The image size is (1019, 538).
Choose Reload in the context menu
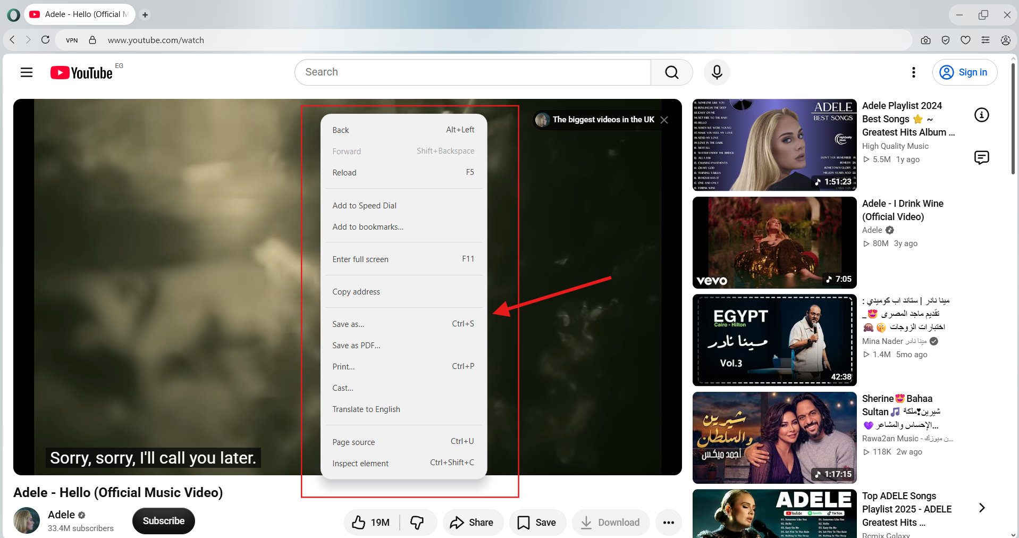[404, 173]
